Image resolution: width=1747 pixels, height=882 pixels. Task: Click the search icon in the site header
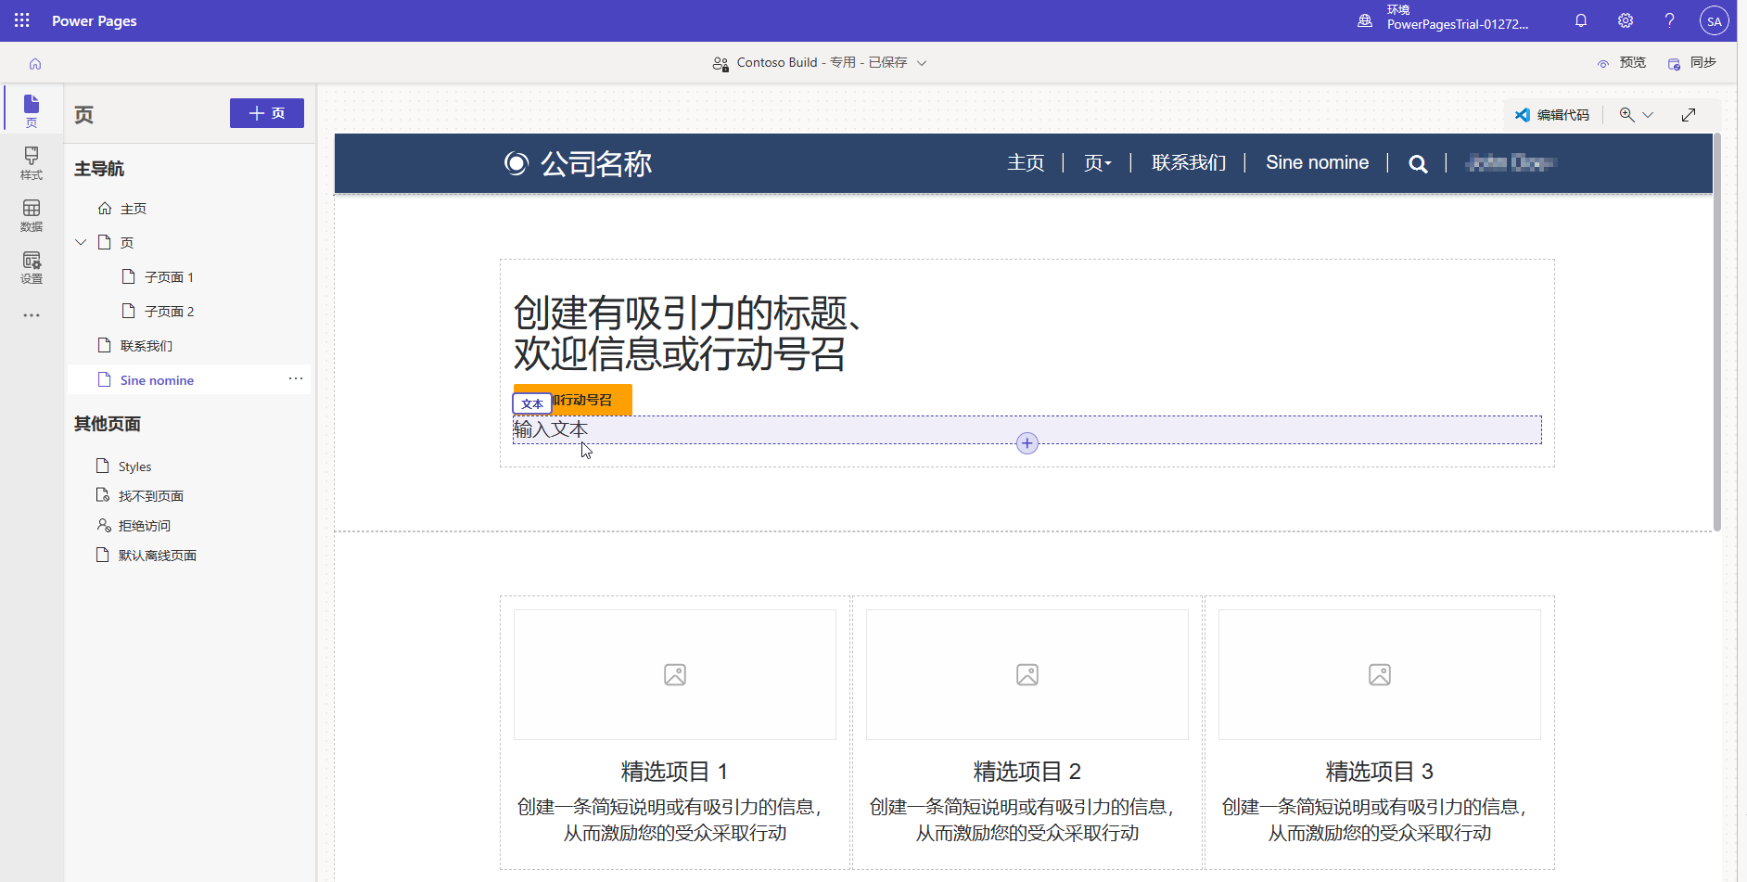point(1416,163)
